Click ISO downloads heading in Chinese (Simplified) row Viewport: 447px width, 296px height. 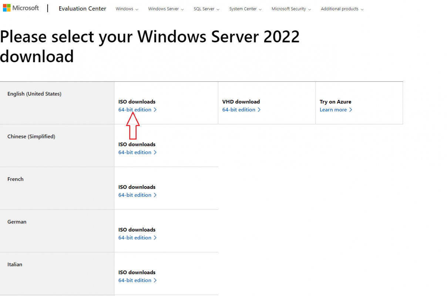click(x=137, y=144)
